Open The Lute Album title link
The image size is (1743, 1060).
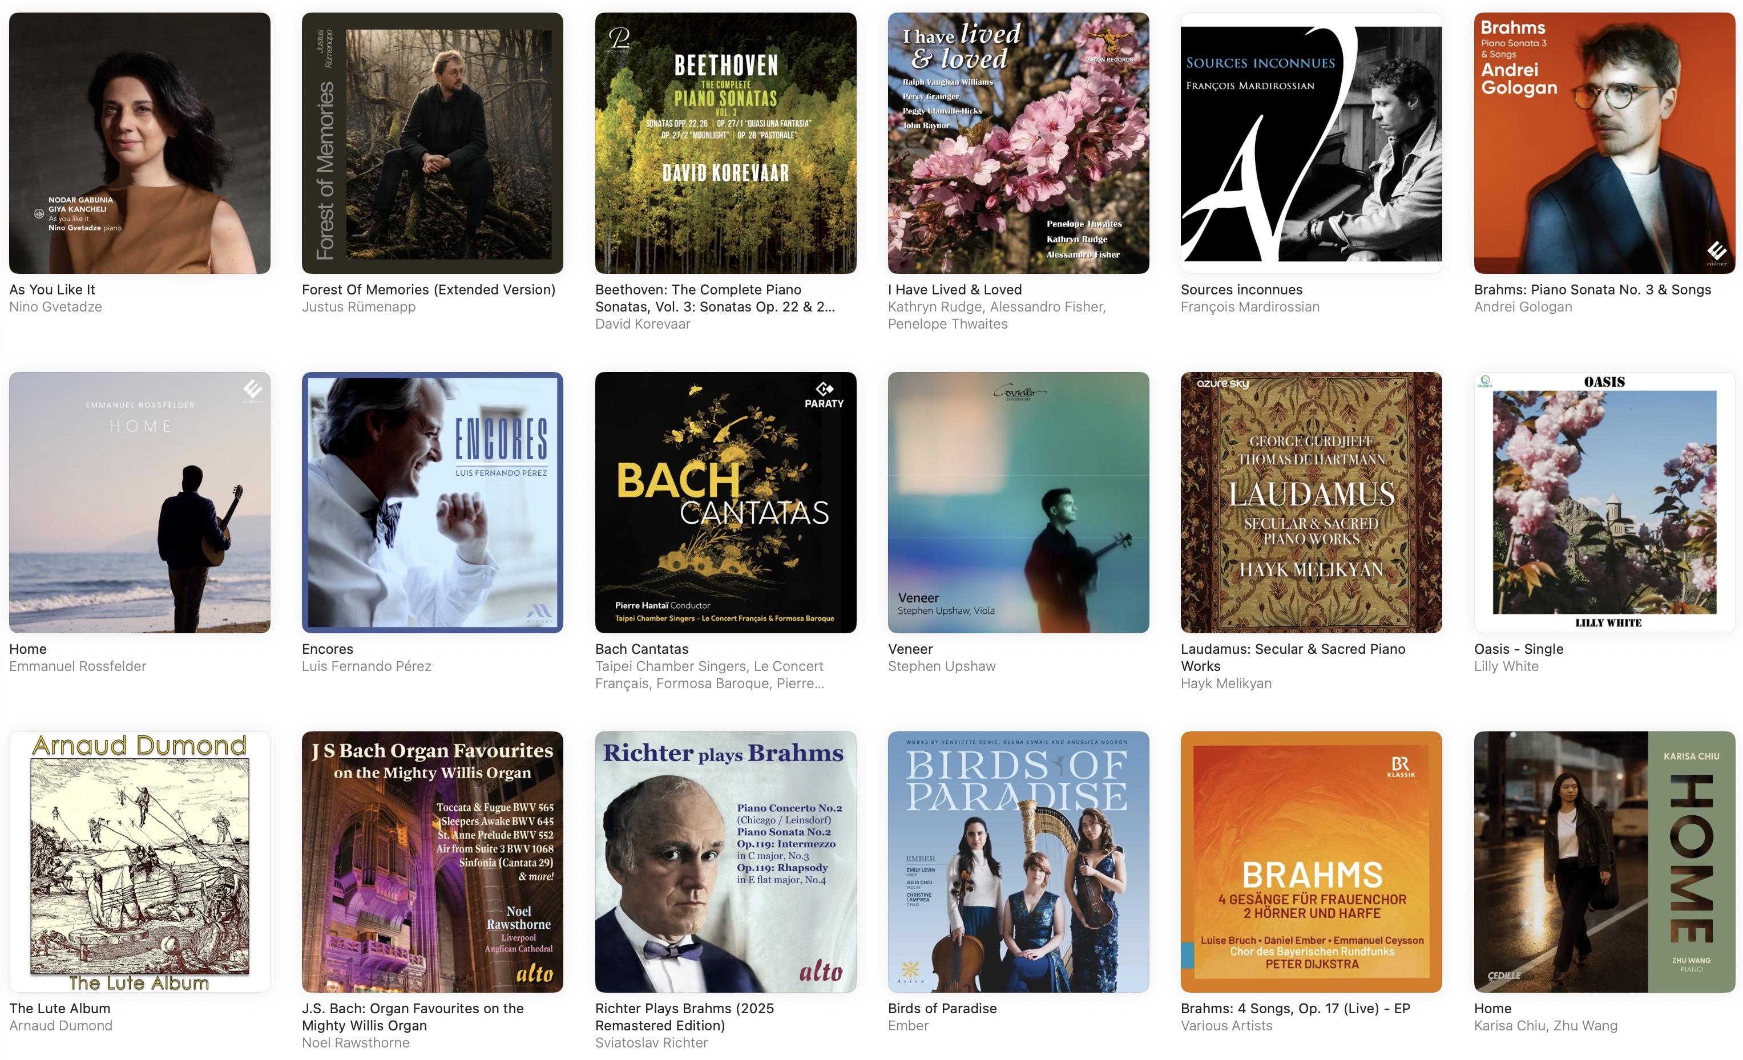59,1009
